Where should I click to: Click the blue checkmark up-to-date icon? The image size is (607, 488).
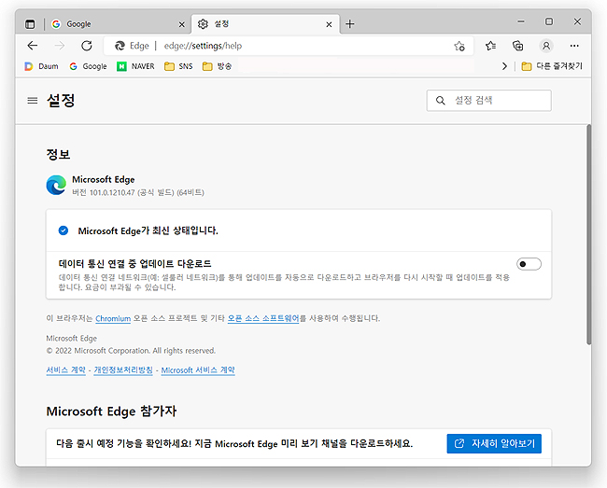[x=64, y=230]
